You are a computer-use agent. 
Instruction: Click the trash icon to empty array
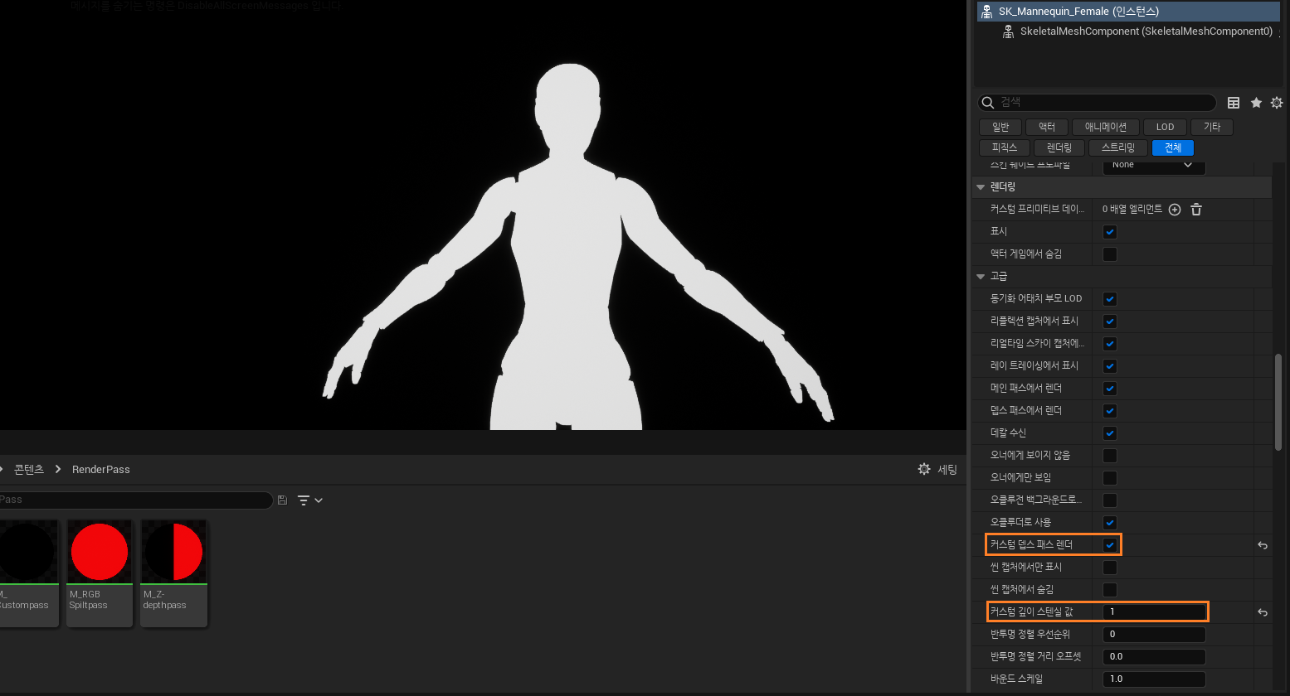pyautogui.click(x=1196, y=210)
